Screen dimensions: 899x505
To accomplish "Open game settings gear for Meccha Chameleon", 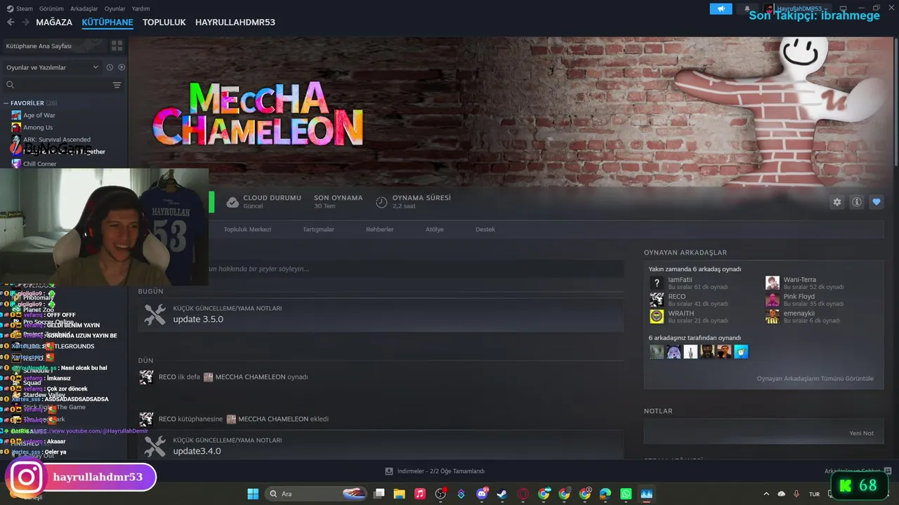I will pos(837,202).
